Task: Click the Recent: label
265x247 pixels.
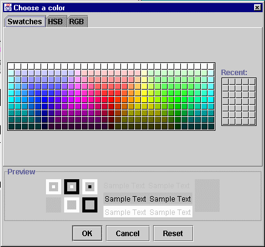Action: [x=234, y=72]
